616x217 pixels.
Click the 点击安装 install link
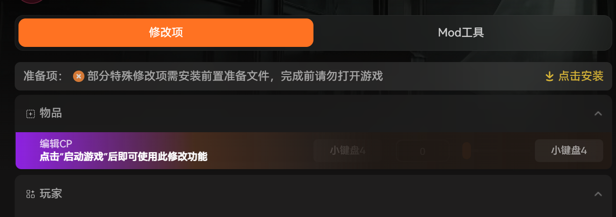coord(574,76)
